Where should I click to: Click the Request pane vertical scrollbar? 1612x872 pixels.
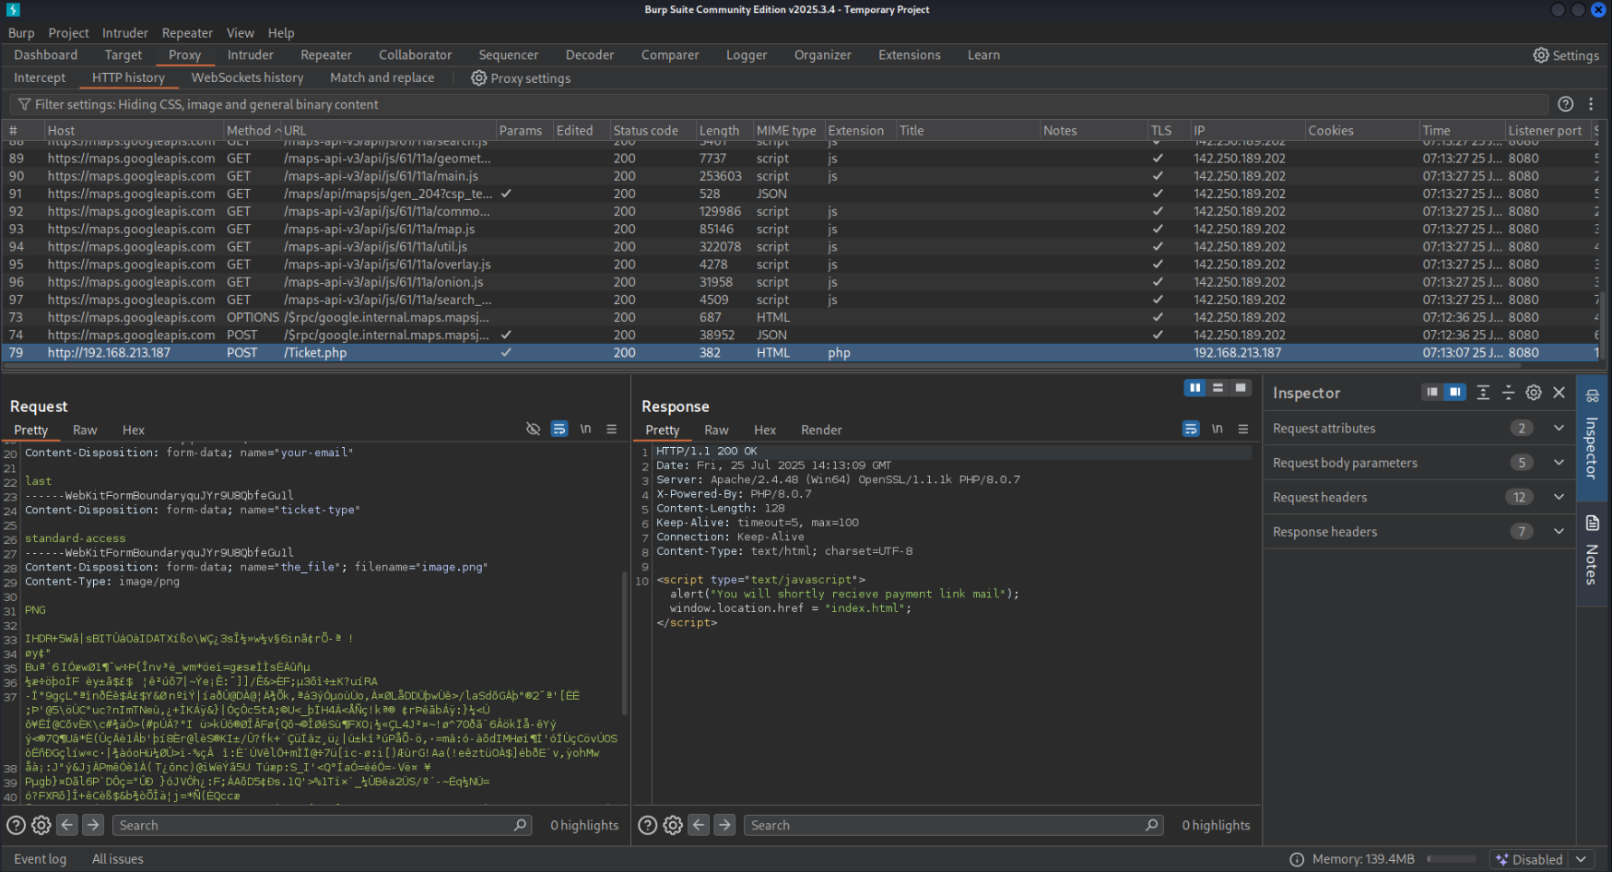pos(625,643)
